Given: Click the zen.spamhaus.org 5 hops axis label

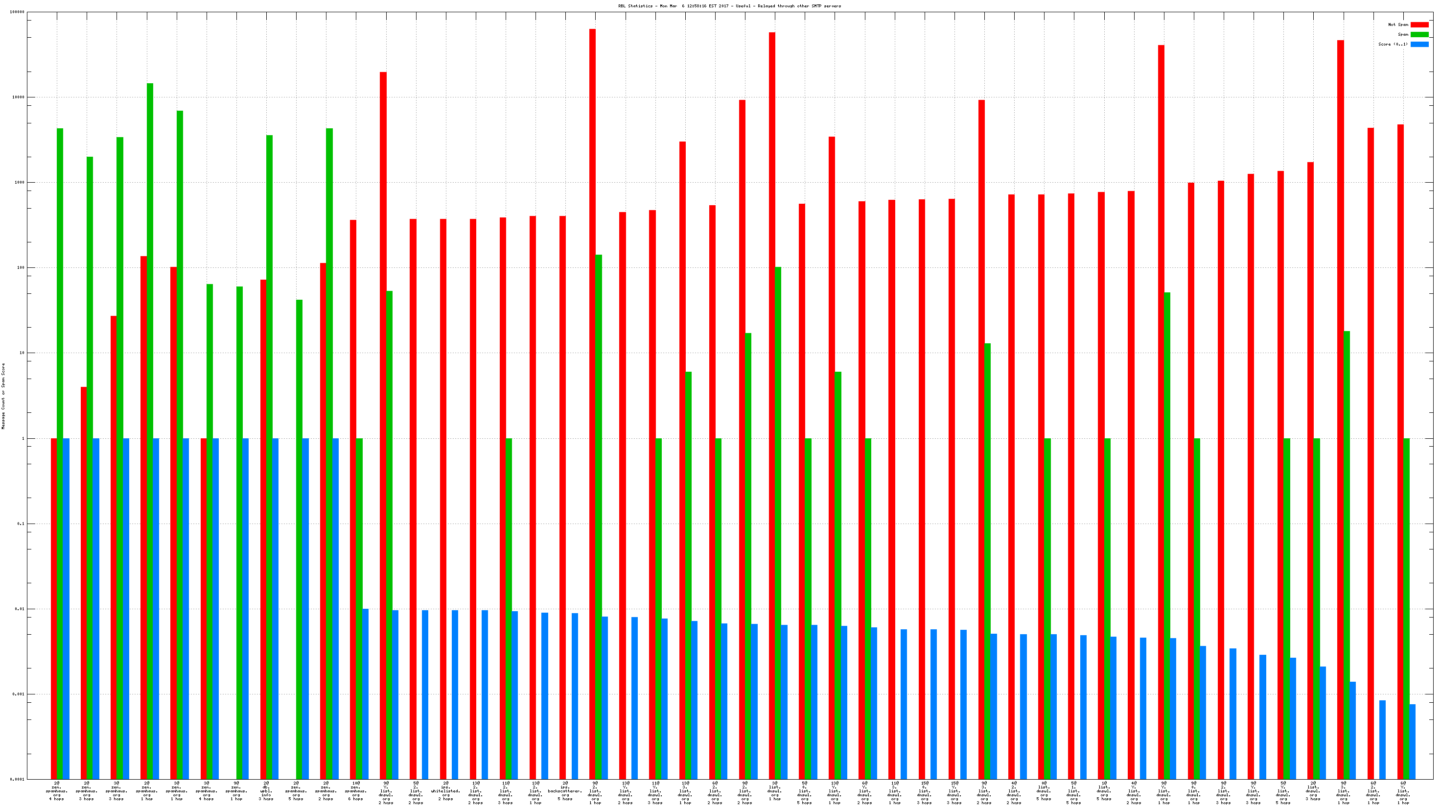Looking at the screenshot, I should [x=296, y=791].
